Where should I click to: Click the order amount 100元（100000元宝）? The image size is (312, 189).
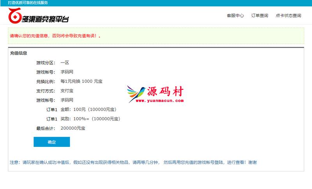tap(89, 109)
